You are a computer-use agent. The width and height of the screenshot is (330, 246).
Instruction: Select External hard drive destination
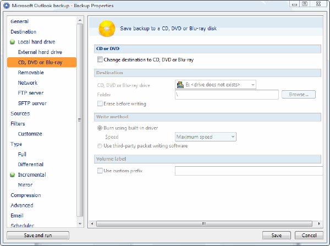pos(40,52)
